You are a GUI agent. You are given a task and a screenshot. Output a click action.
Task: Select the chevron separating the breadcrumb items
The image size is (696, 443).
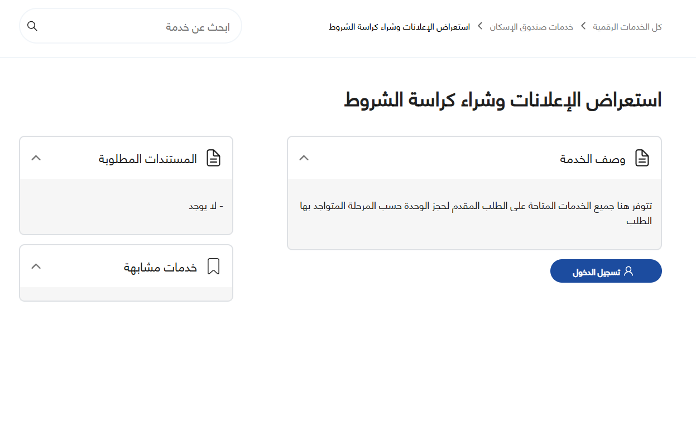[x=583, y=26]
